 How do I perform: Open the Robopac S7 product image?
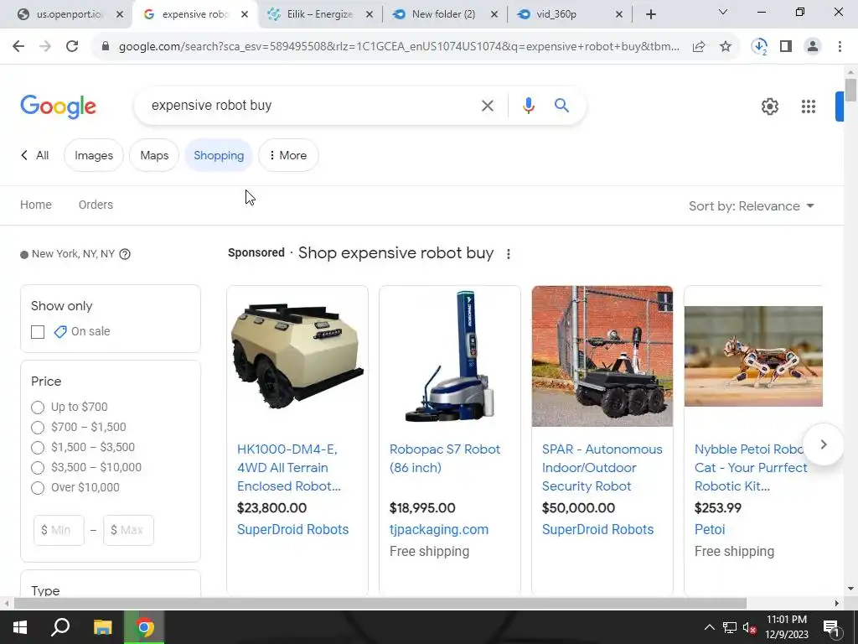pos(450,356)
